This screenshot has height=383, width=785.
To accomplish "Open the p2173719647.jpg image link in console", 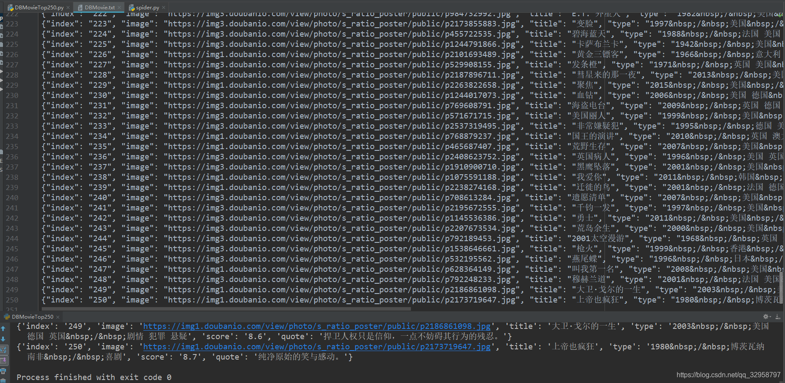I will click(317, 347).
